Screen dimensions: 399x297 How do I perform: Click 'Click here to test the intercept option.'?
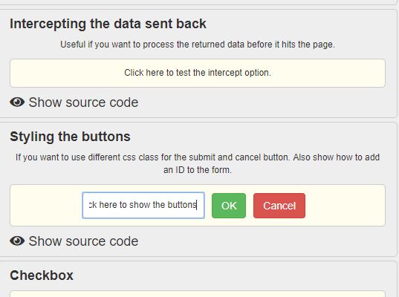pos(198,73)
